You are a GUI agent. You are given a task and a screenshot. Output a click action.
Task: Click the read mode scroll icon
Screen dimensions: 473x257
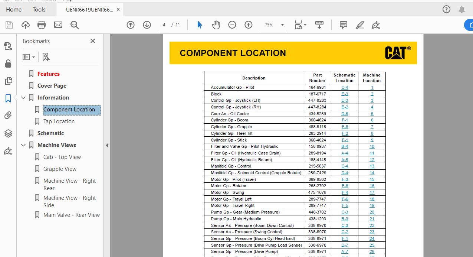point(319,25)
